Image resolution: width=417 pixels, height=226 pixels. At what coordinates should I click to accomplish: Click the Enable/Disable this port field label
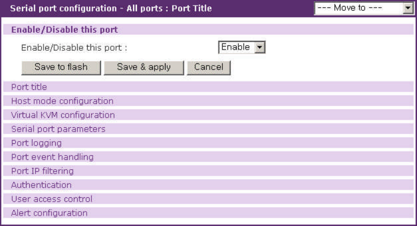click(74, 48)
